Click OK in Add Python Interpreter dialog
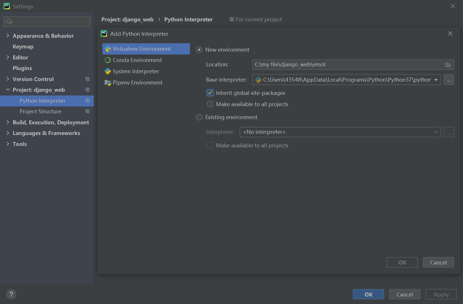Image resolution: width=463 pixels, height=304 pixels. click(x=402, y=262)
